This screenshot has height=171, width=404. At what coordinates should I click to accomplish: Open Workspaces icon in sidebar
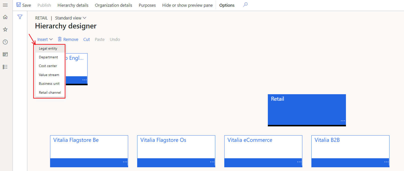[5, 54]
